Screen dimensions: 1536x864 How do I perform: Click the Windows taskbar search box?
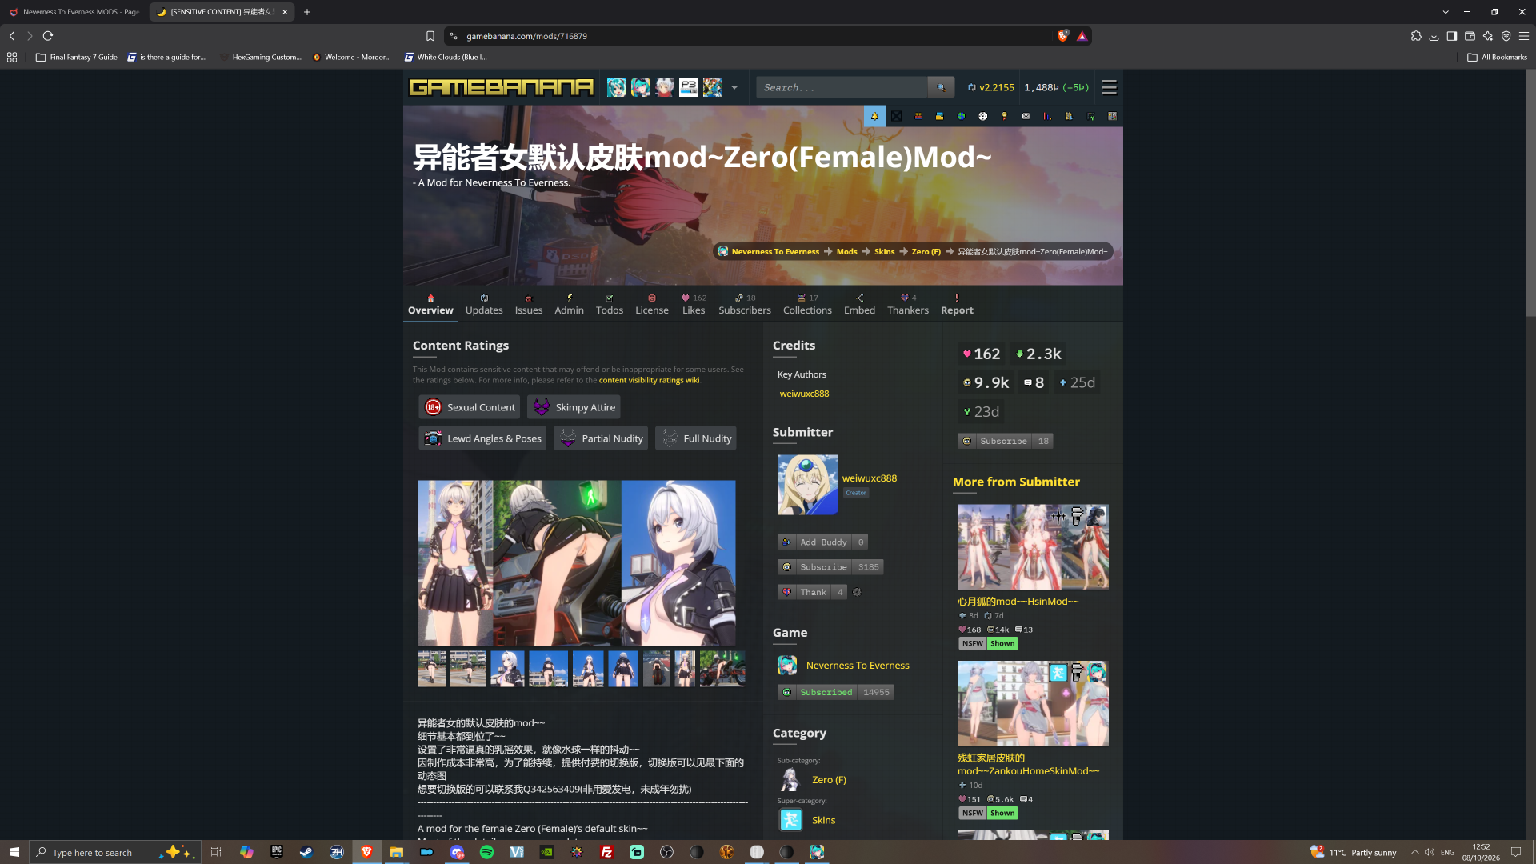coord(114,852)
